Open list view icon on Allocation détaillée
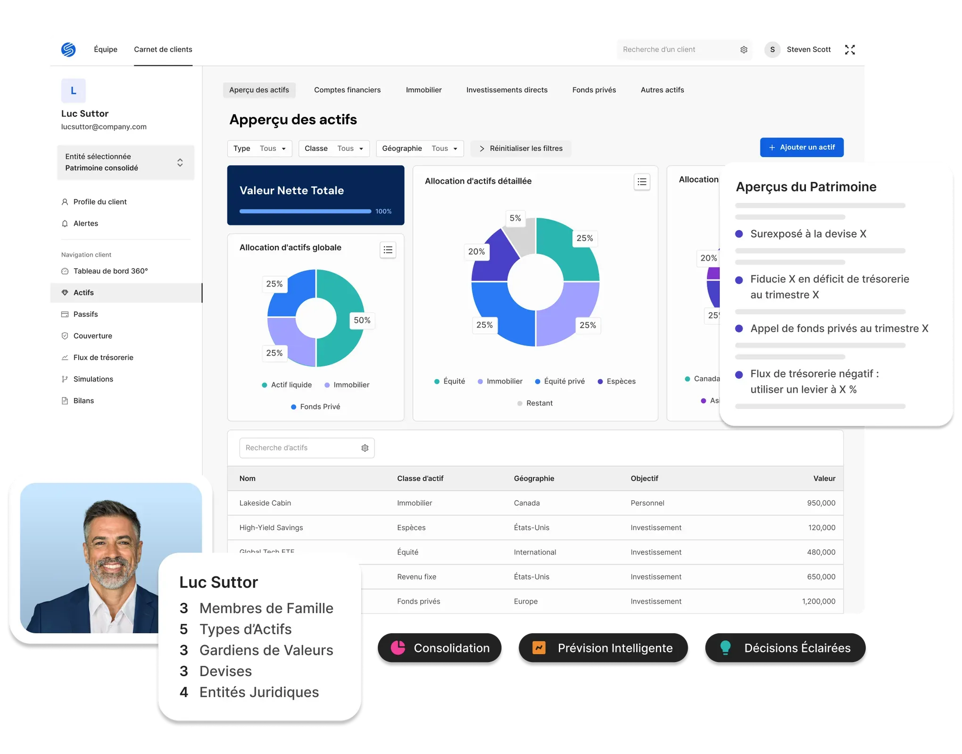 [642, 182]
